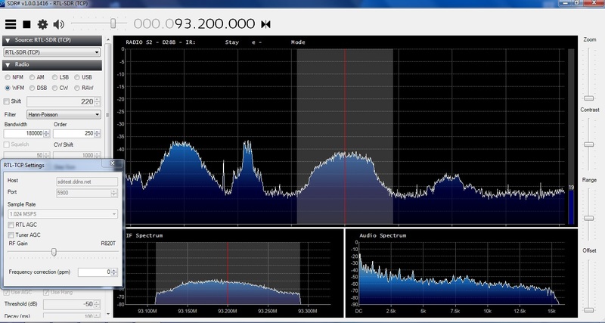Select the NFM radio mode

click(x=14, y=77)
